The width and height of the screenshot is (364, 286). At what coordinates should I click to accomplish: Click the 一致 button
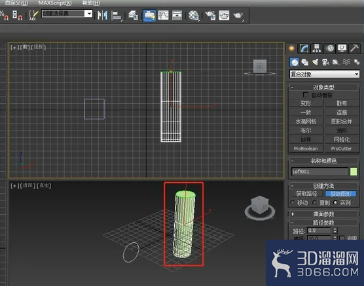pyautogui.click(x=306, y=112)
